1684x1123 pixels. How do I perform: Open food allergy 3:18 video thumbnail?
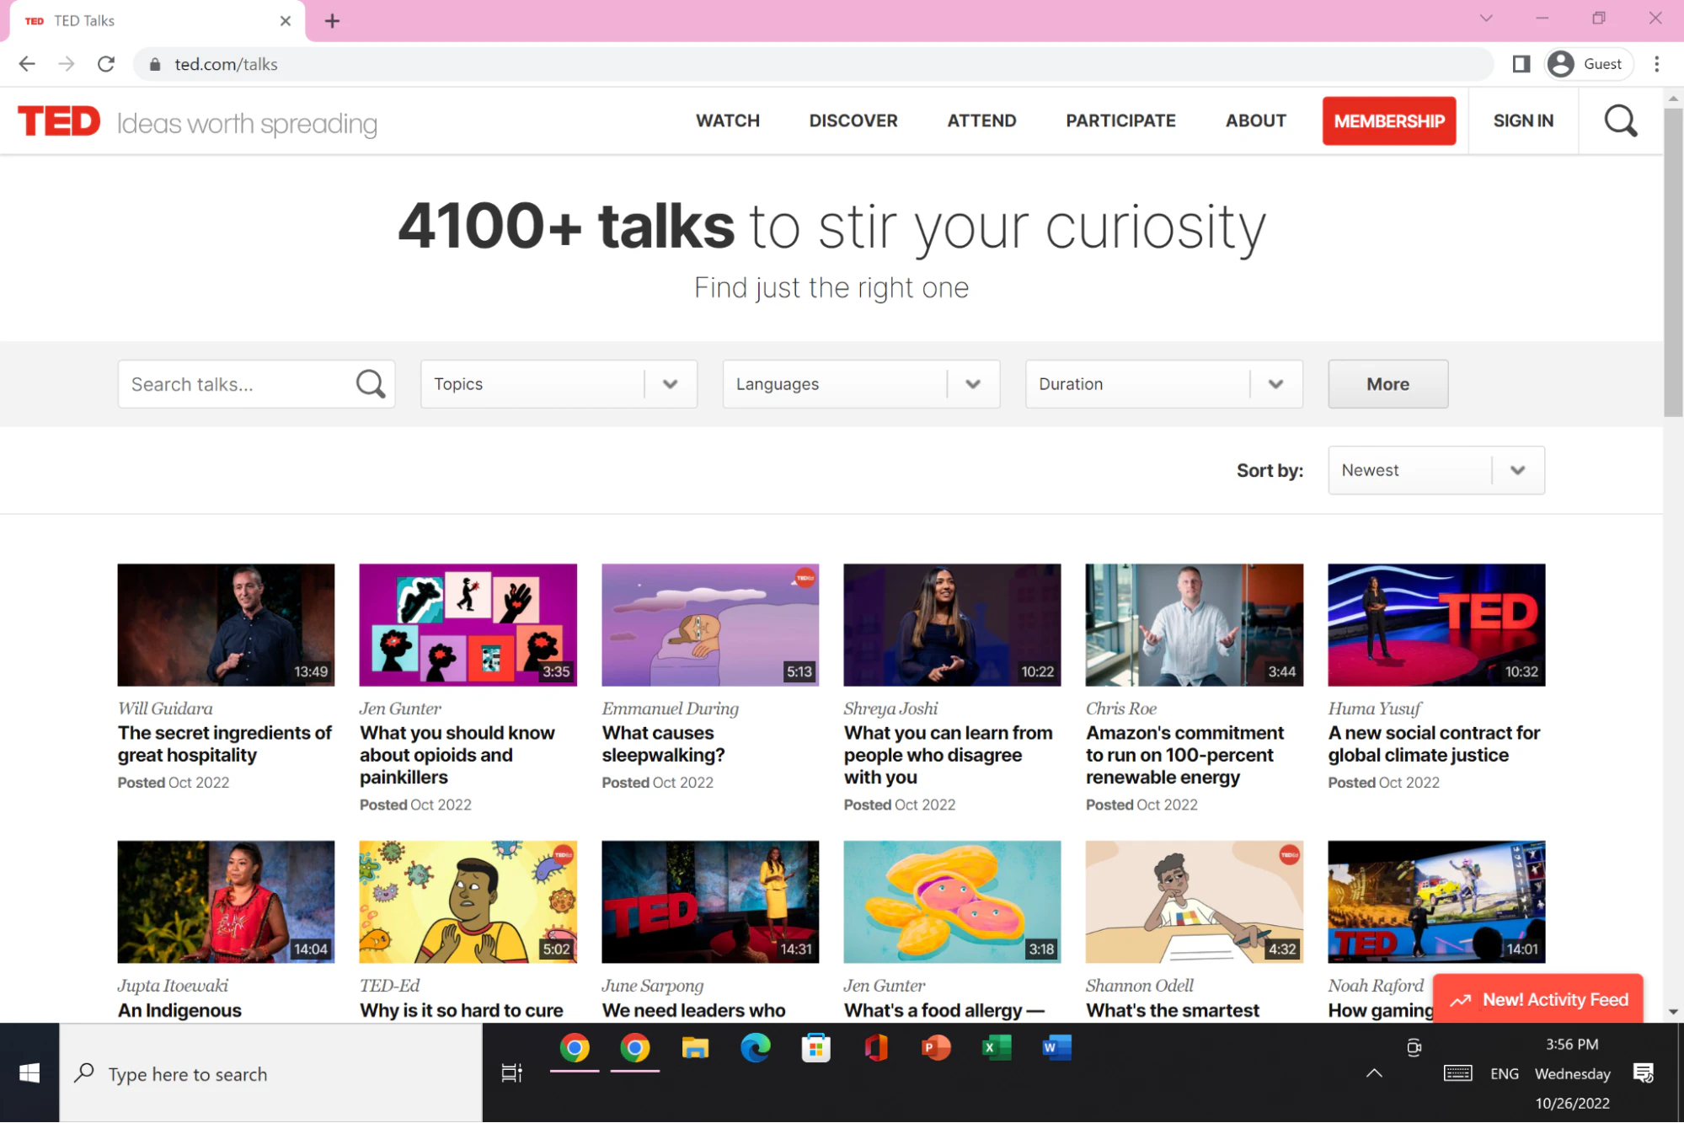pos(952,901)
